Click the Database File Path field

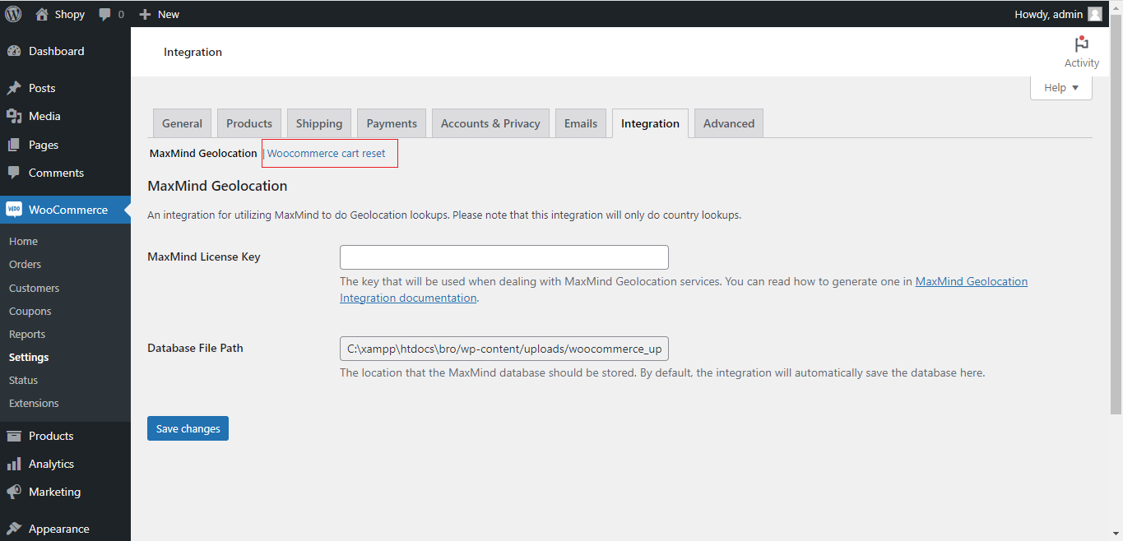tap(504, 349)
